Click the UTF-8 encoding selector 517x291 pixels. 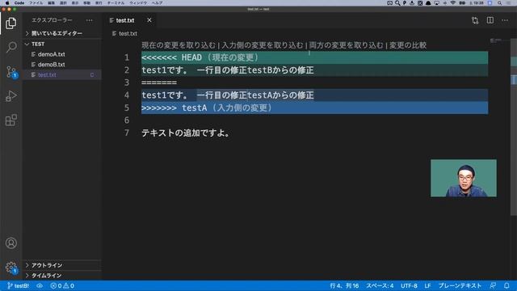coord(409,285)
